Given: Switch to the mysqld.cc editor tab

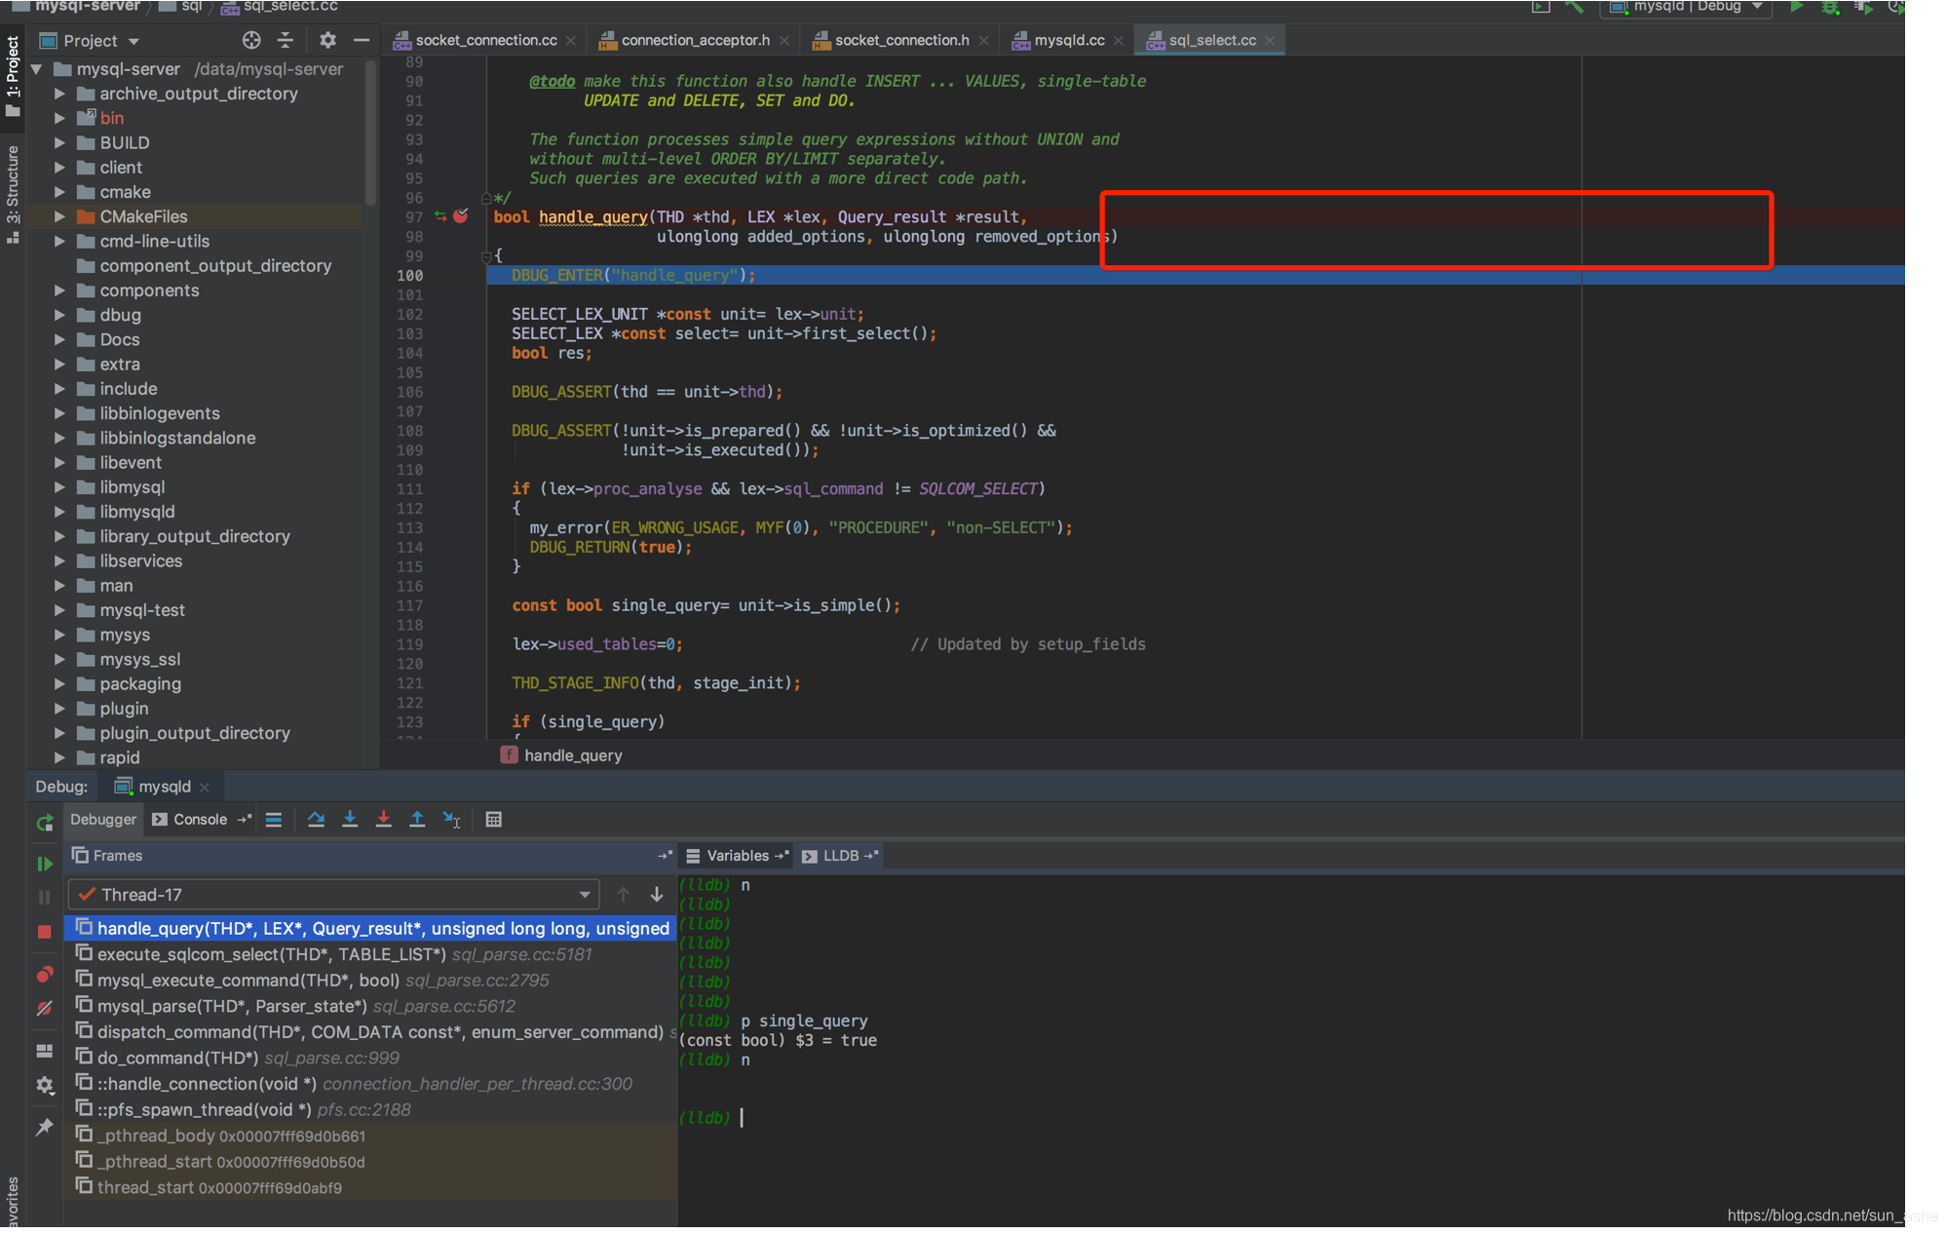Looking at the screenshot, I should [x=1068, y=40].
